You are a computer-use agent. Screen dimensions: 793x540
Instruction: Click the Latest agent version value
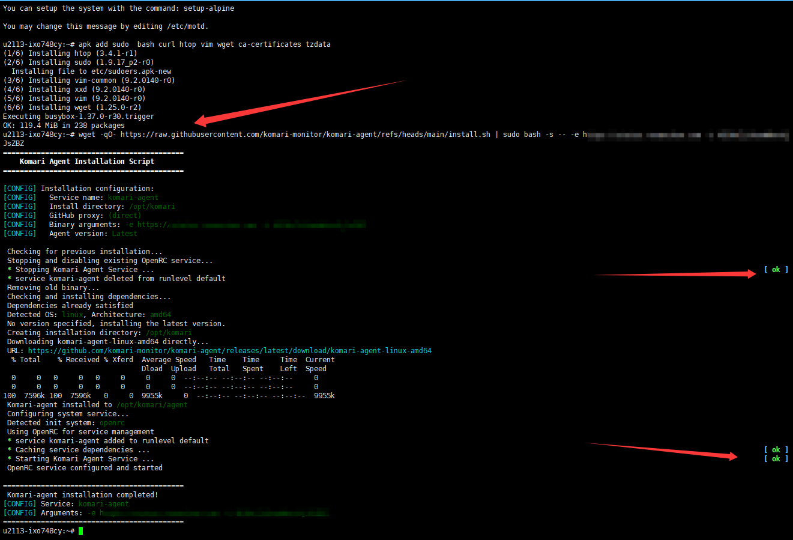coord(124,234)
